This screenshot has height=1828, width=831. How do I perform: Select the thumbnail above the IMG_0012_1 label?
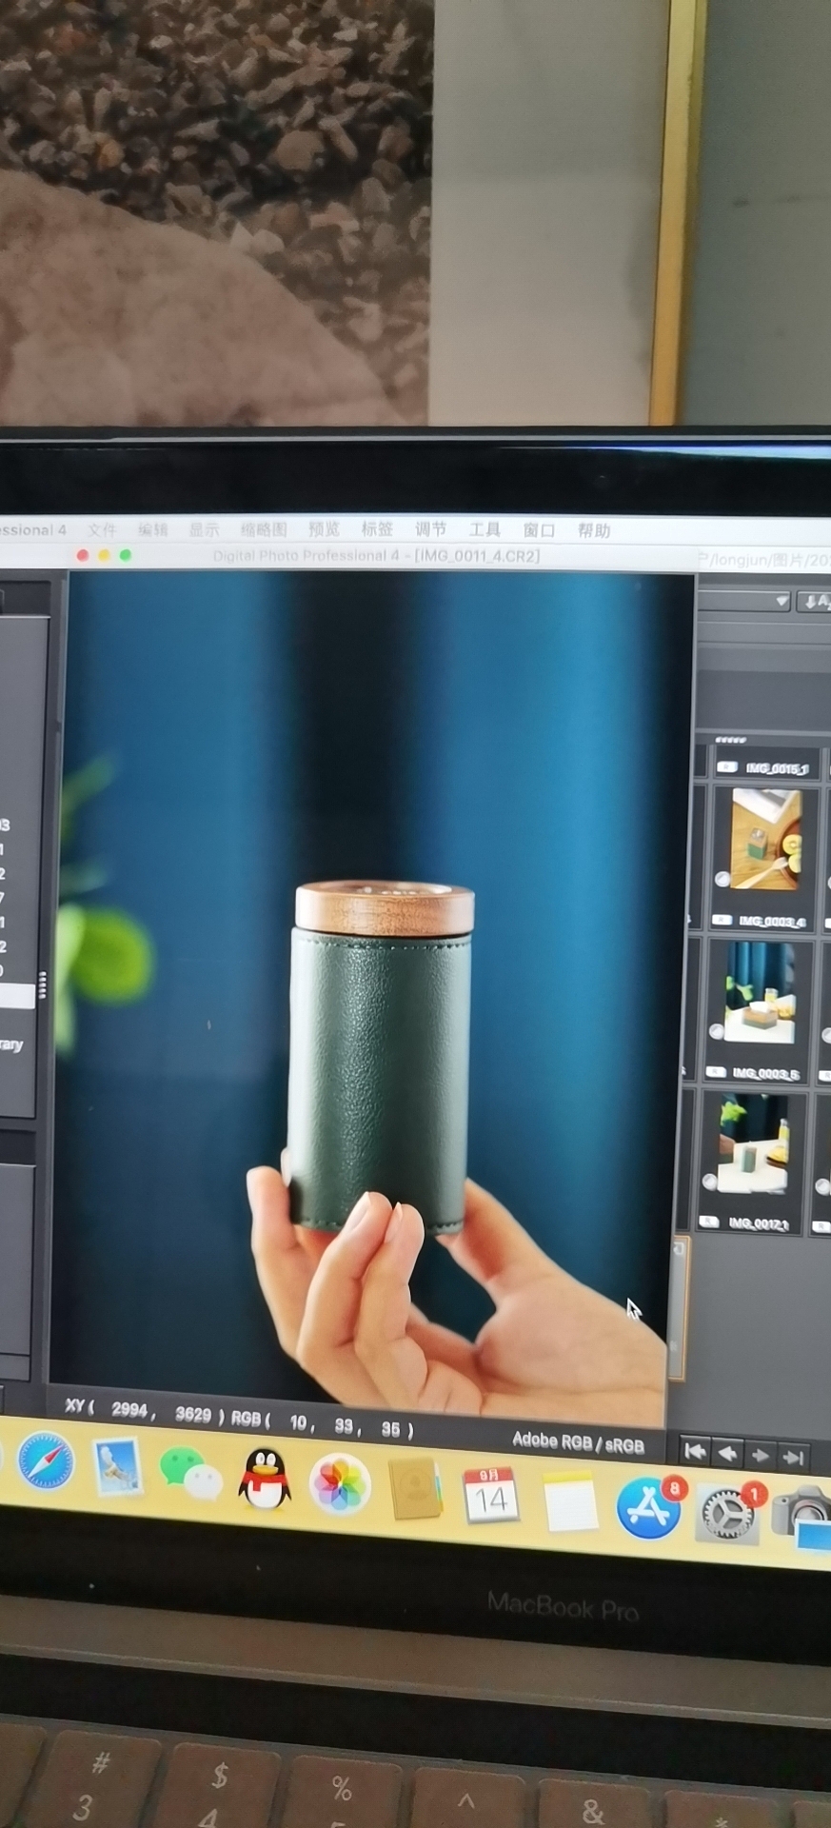pyautogui.click(x=753, y=1144)
